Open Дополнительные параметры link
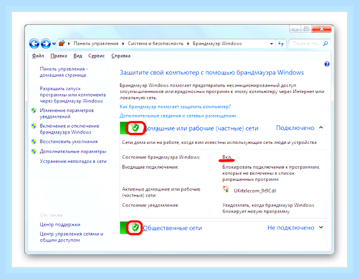This screenshot has height=279, width=359. coord(73,151)
